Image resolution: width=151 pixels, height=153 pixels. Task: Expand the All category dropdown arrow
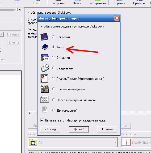(x=115, y=142)
